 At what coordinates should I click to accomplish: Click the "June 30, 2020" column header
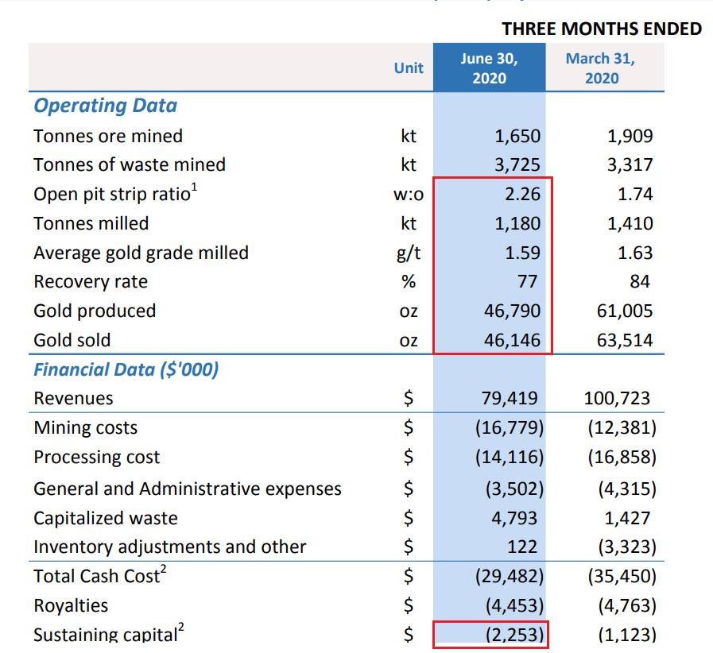pyautogui.click(x=488, y=67)
